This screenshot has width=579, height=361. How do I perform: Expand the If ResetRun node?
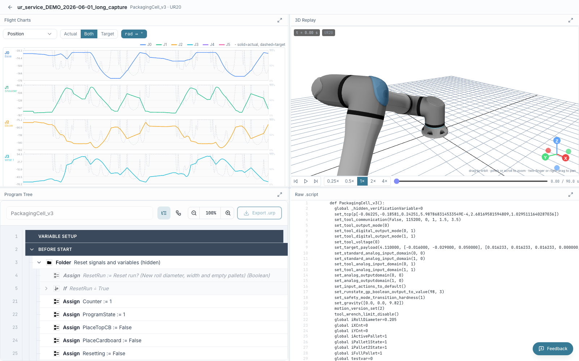(46, 288)
